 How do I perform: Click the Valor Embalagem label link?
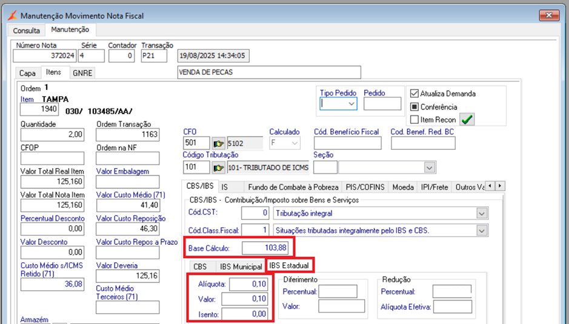(122, 171)
